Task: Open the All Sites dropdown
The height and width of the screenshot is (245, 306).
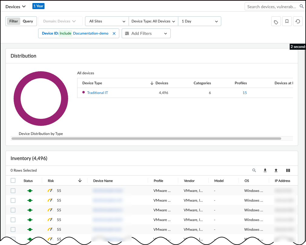Action: point(107,21)
